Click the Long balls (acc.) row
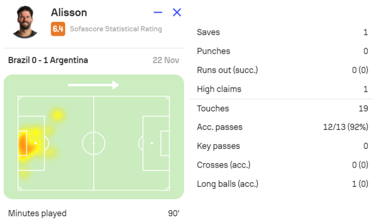This screenshot has width=373, height=221. coord(282,184)
